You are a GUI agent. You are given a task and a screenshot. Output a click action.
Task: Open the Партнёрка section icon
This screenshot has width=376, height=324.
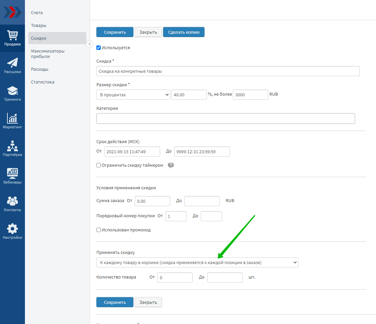click(12, 149)
